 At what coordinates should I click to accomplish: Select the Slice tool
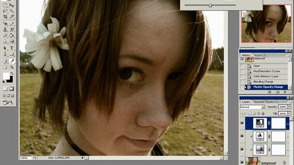pyautogui.click(x=11, y=16)
